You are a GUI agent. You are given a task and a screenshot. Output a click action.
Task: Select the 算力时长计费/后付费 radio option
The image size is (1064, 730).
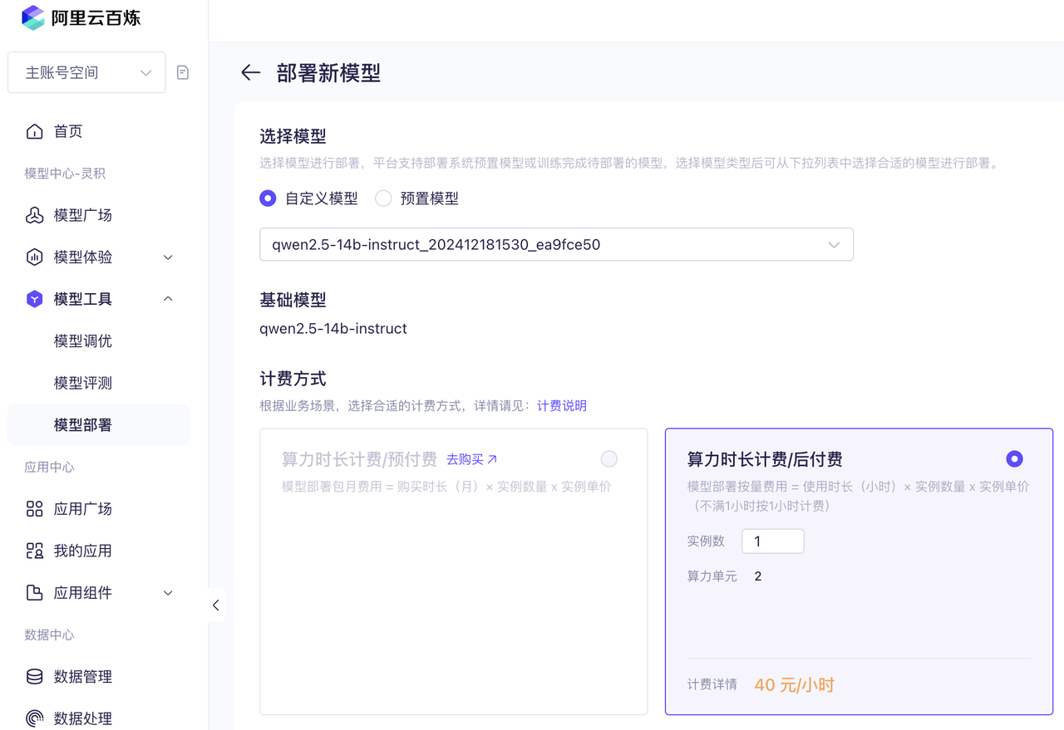pos(1014,459)
